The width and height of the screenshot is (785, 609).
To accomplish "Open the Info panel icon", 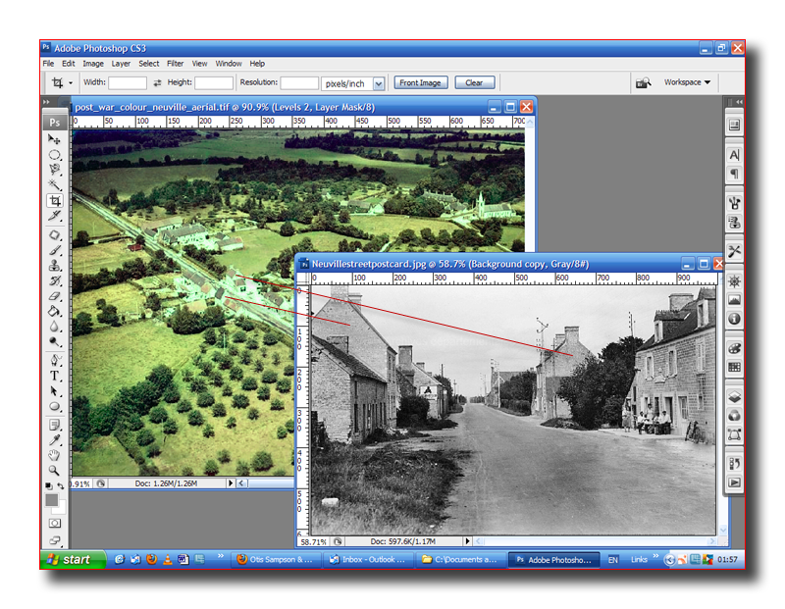I will click(734, 319).
